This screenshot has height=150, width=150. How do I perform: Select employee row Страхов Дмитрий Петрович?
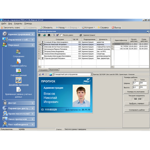(x=74, y=58)
